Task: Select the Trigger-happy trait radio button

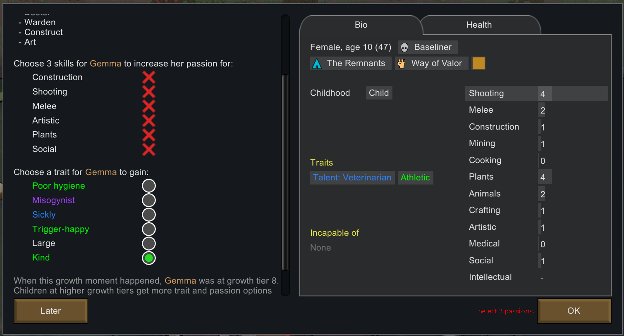Action: pos(149,229)
